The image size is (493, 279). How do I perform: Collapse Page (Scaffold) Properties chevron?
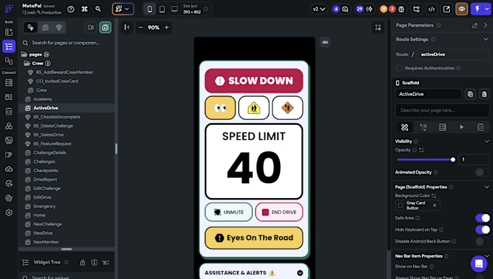[486, 187]
